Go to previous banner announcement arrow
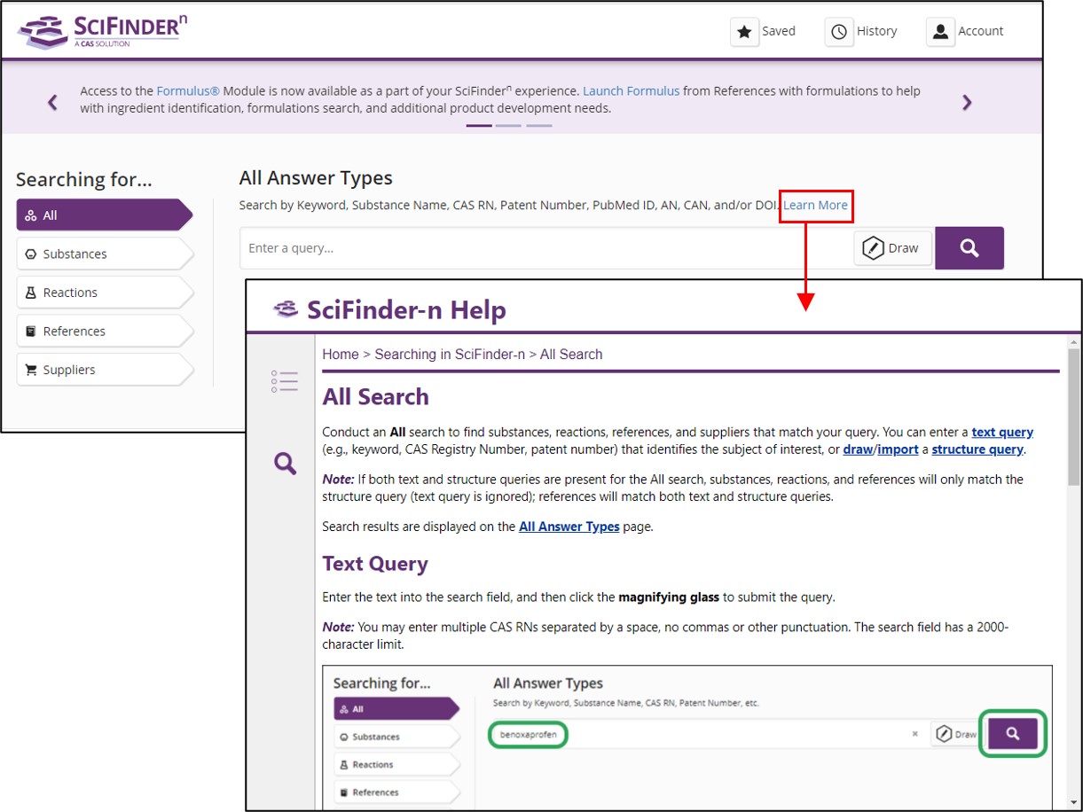This screenshot has width=1083, height=812. [52, 103]
